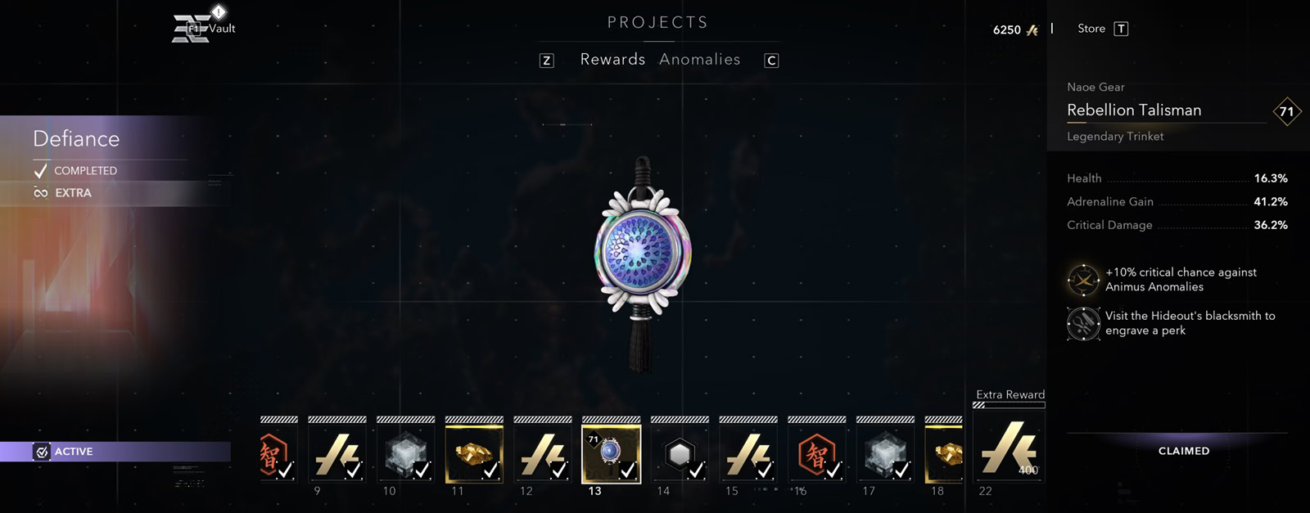The width and height of the screenshot is (1310, 513).
Task: Click the Z key previous tab arrow
Action: (x=547, y=61)
